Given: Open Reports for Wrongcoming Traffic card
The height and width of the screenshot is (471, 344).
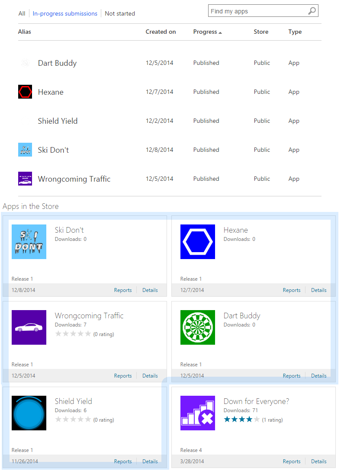Looking at the screenshot, I should coord(123,376).
